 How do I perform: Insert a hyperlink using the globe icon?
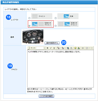click(68, 48)
